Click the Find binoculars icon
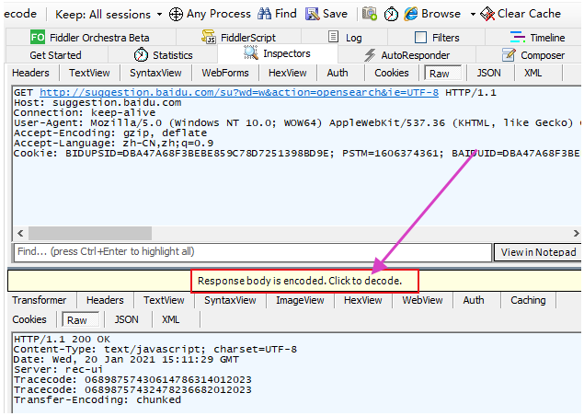The image size is (584, 416). [x=265, y=14]
